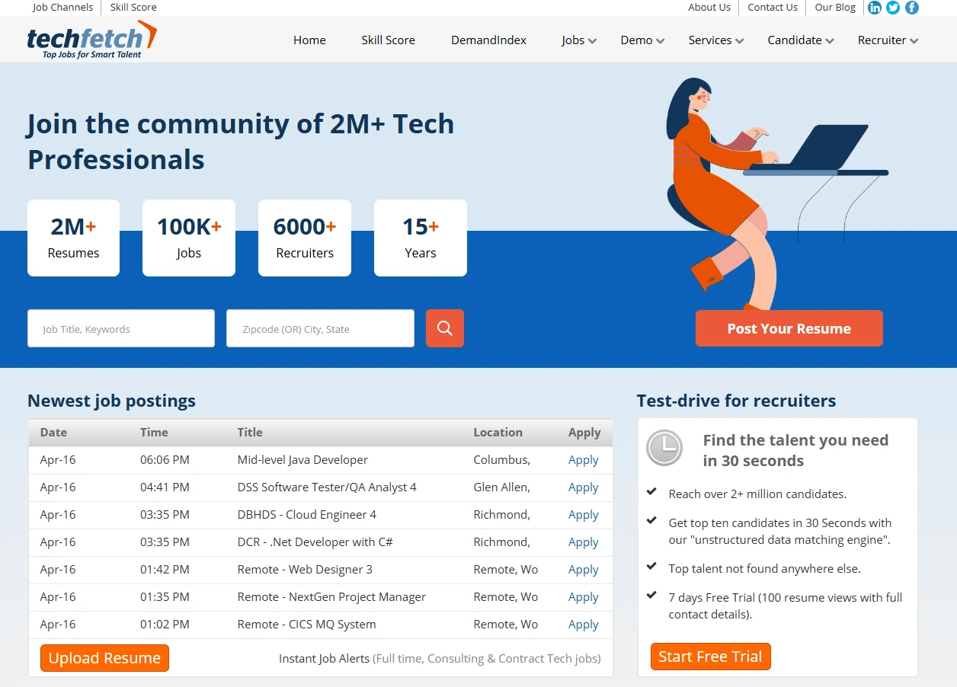Click the orange search magnifier button

click(445, 328)
